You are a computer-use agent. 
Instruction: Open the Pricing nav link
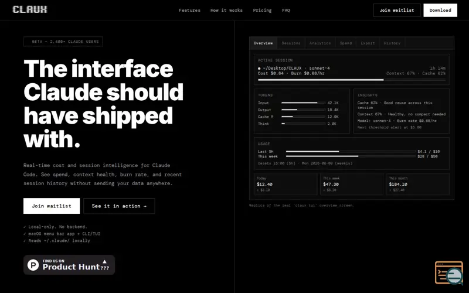(x=262, y=10)
